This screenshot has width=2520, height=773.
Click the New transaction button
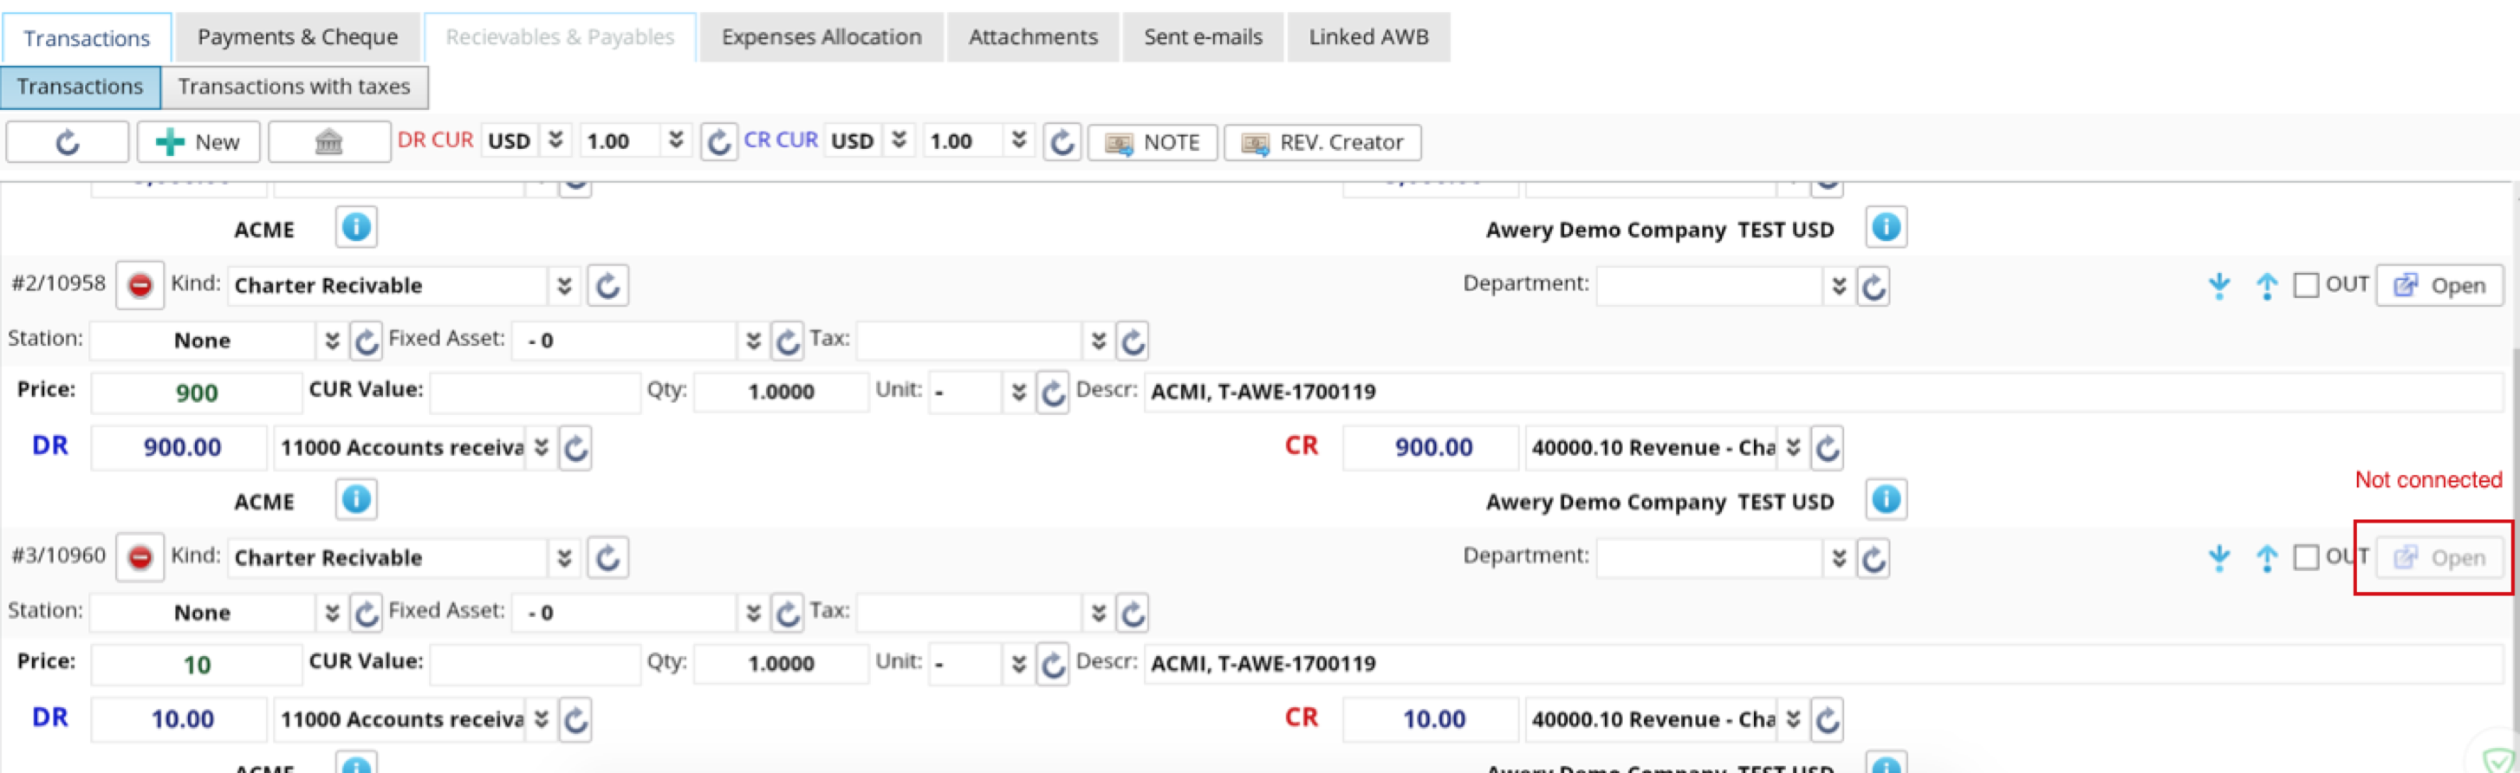pos(198,142)
